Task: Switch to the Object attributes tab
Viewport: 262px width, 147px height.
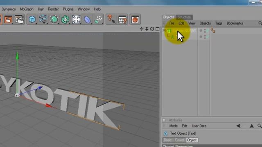Action: [x=192, y=140]
